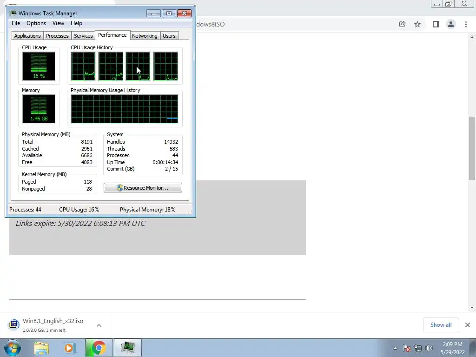Click Processes: 44 in status bar
This screenshot has width=476, height=357.
pos(25,210)
